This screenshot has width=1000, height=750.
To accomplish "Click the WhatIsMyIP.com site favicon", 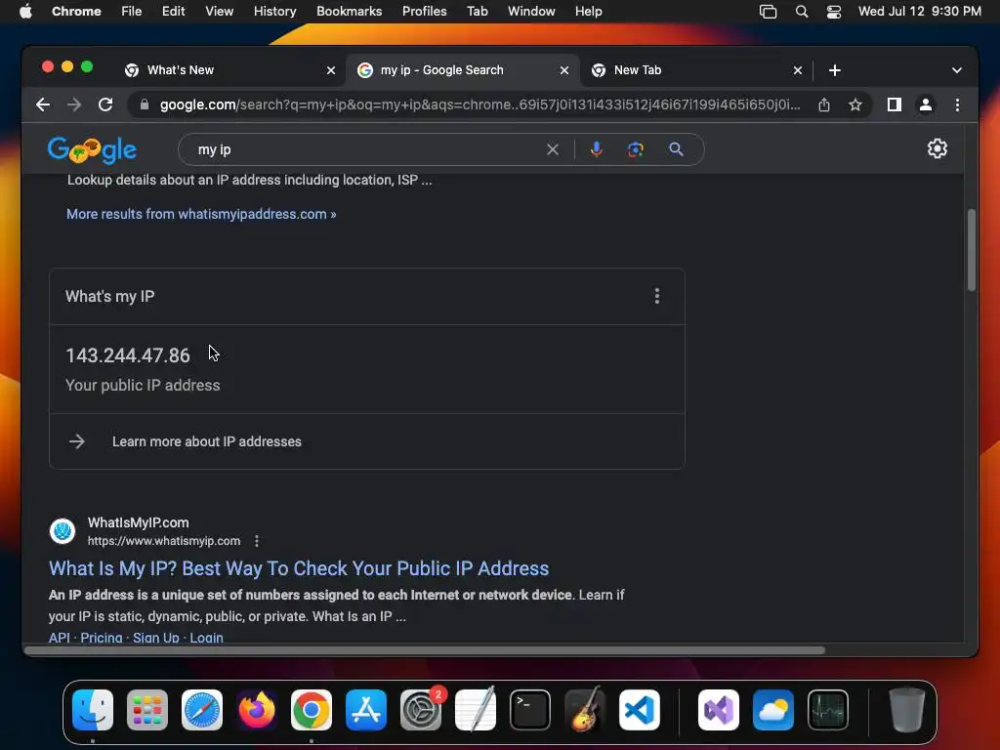I will click(62, 530).
